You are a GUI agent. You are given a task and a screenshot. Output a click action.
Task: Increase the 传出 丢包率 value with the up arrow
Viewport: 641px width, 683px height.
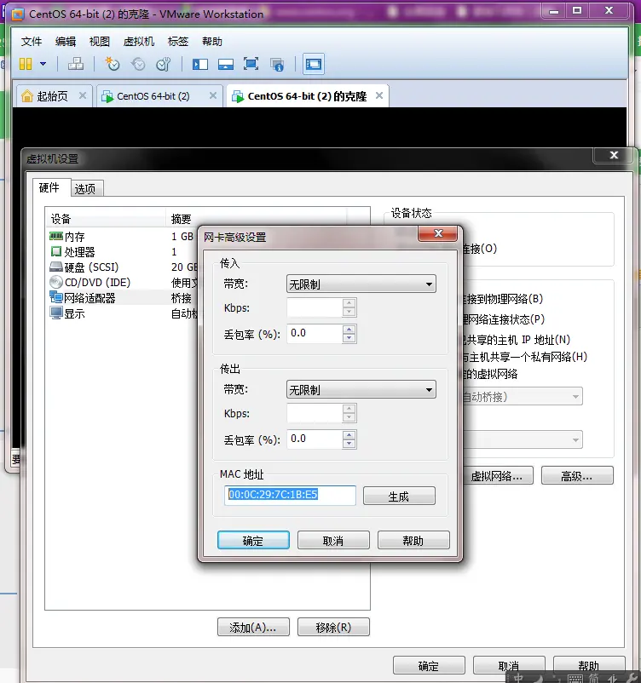[x=349, y=434]
